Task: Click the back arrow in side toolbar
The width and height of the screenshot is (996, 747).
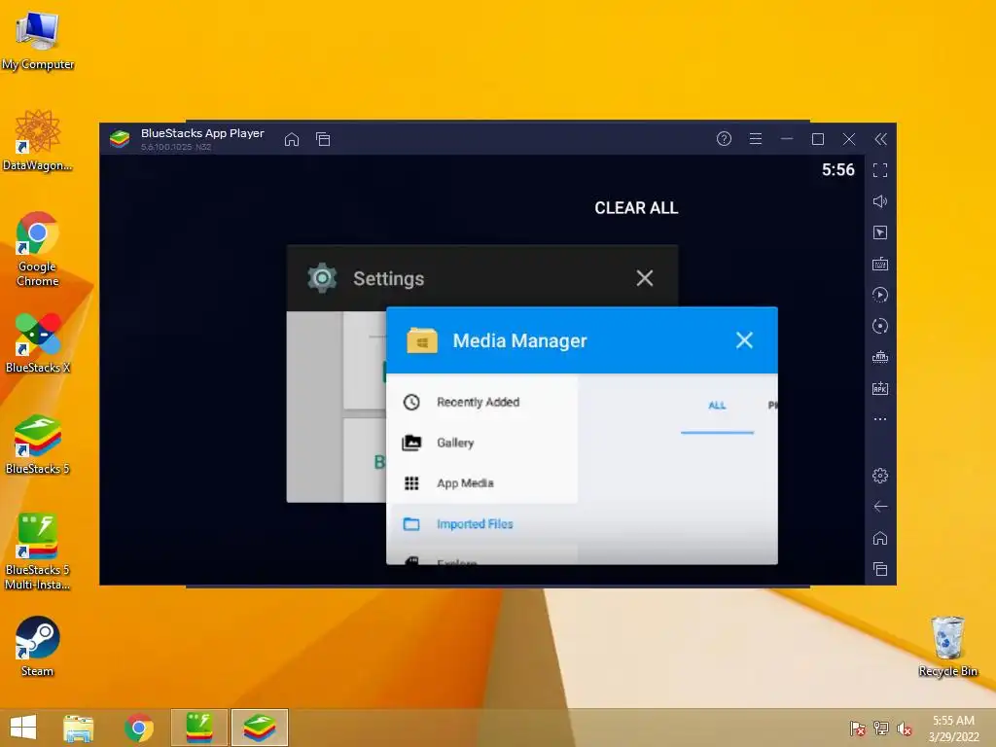Action: tap(880, 507)
